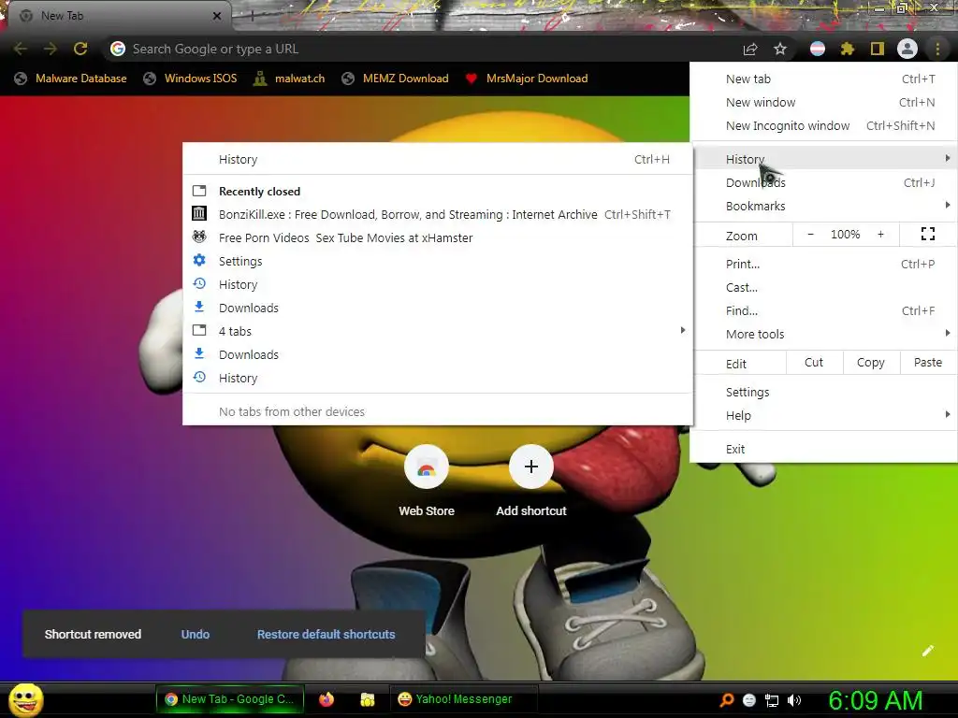The height and width of the screenshot is (718, 958).
Task: Expand the Help submenu
Action: [823, 416]
